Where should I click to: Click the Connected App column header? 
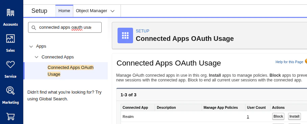pos(138,107)
